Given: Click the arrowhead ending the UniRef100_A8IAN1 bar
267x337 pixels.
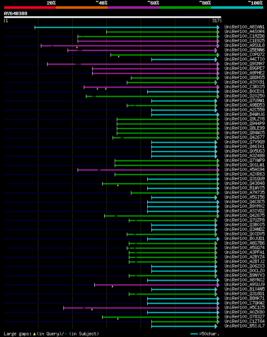Looking at the screenshot, I should pos(218,27).
